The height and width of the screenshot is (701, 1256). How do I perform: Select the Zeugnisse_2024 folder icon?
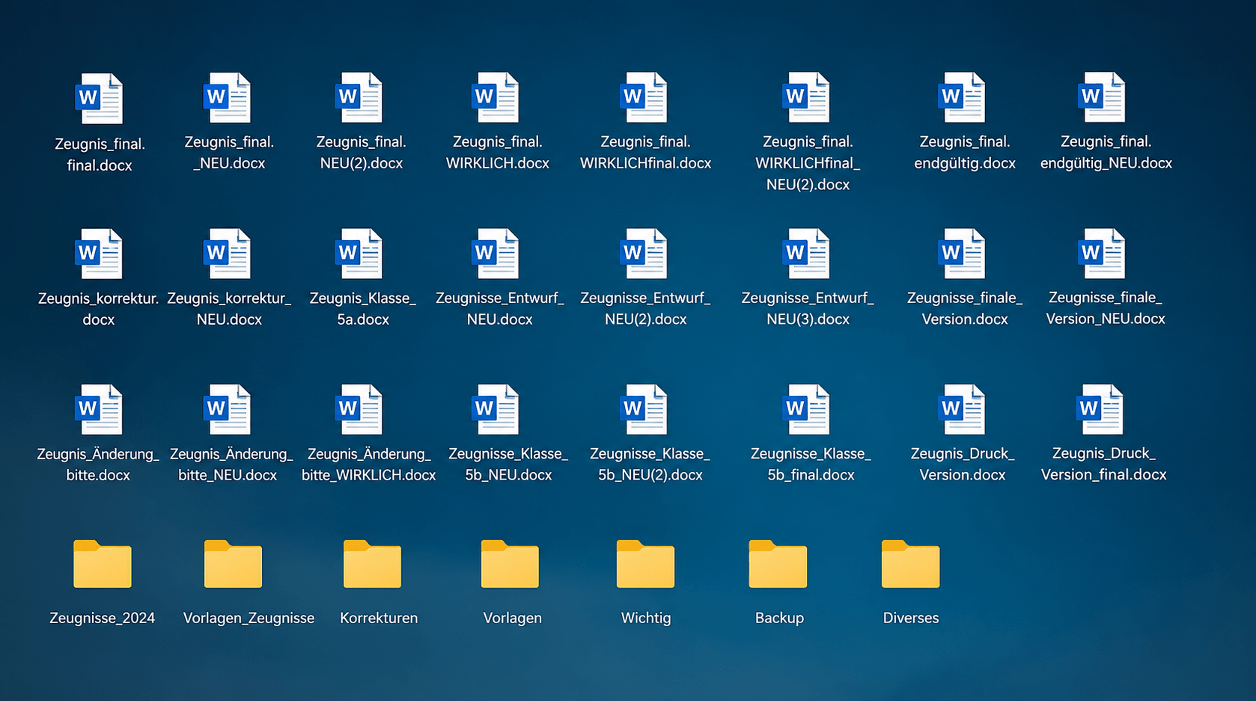pos(103,564)
